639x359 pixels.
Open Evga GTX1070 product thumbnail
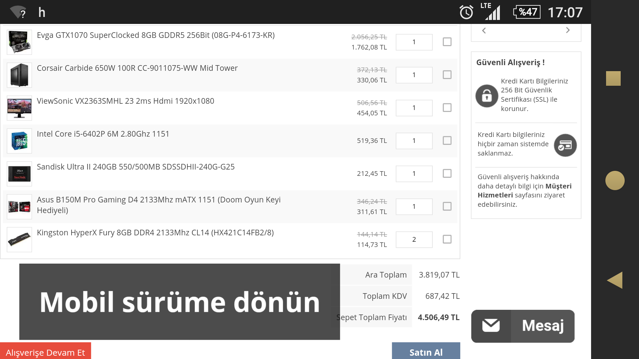pos(19,42)
